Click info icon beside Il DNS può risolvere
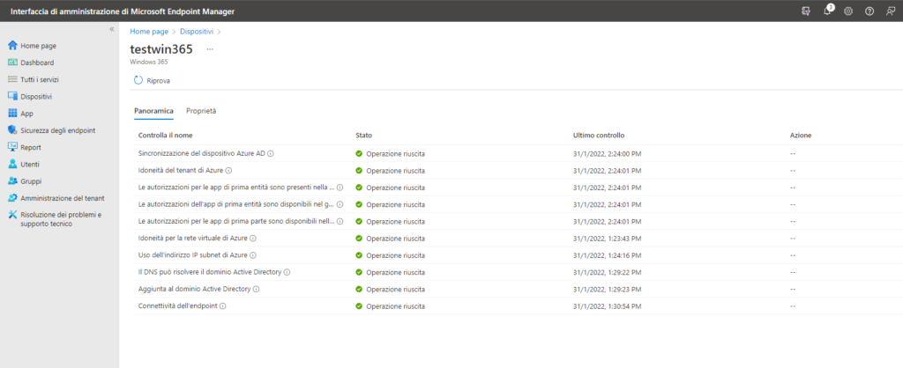903x368 pixels. (287, 272)
